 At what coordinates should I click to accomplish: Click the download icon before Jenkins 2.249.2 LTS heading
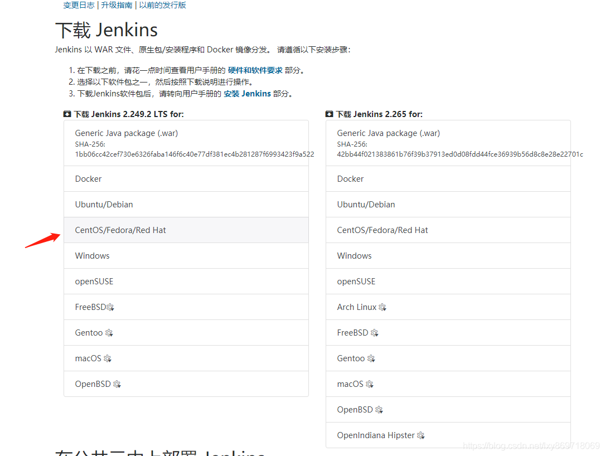click(67, 114)
